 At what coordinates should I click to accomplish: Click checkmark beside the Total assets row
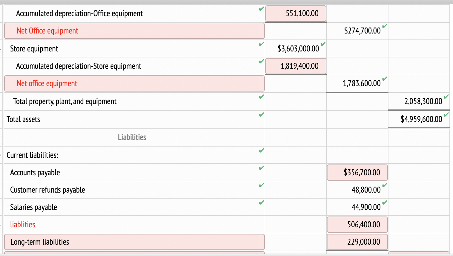pyautogui.click(x=261, y=115)
